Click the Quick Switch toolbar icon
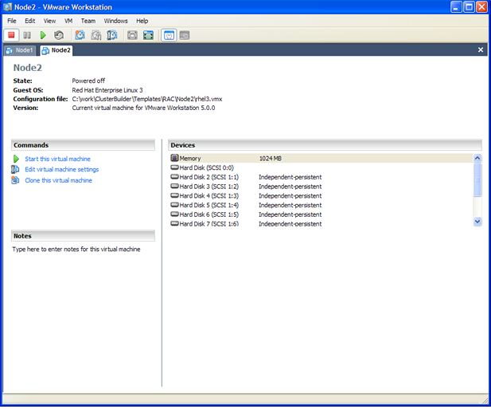Screen dimensions: 491x409 (x=148, y=35)
